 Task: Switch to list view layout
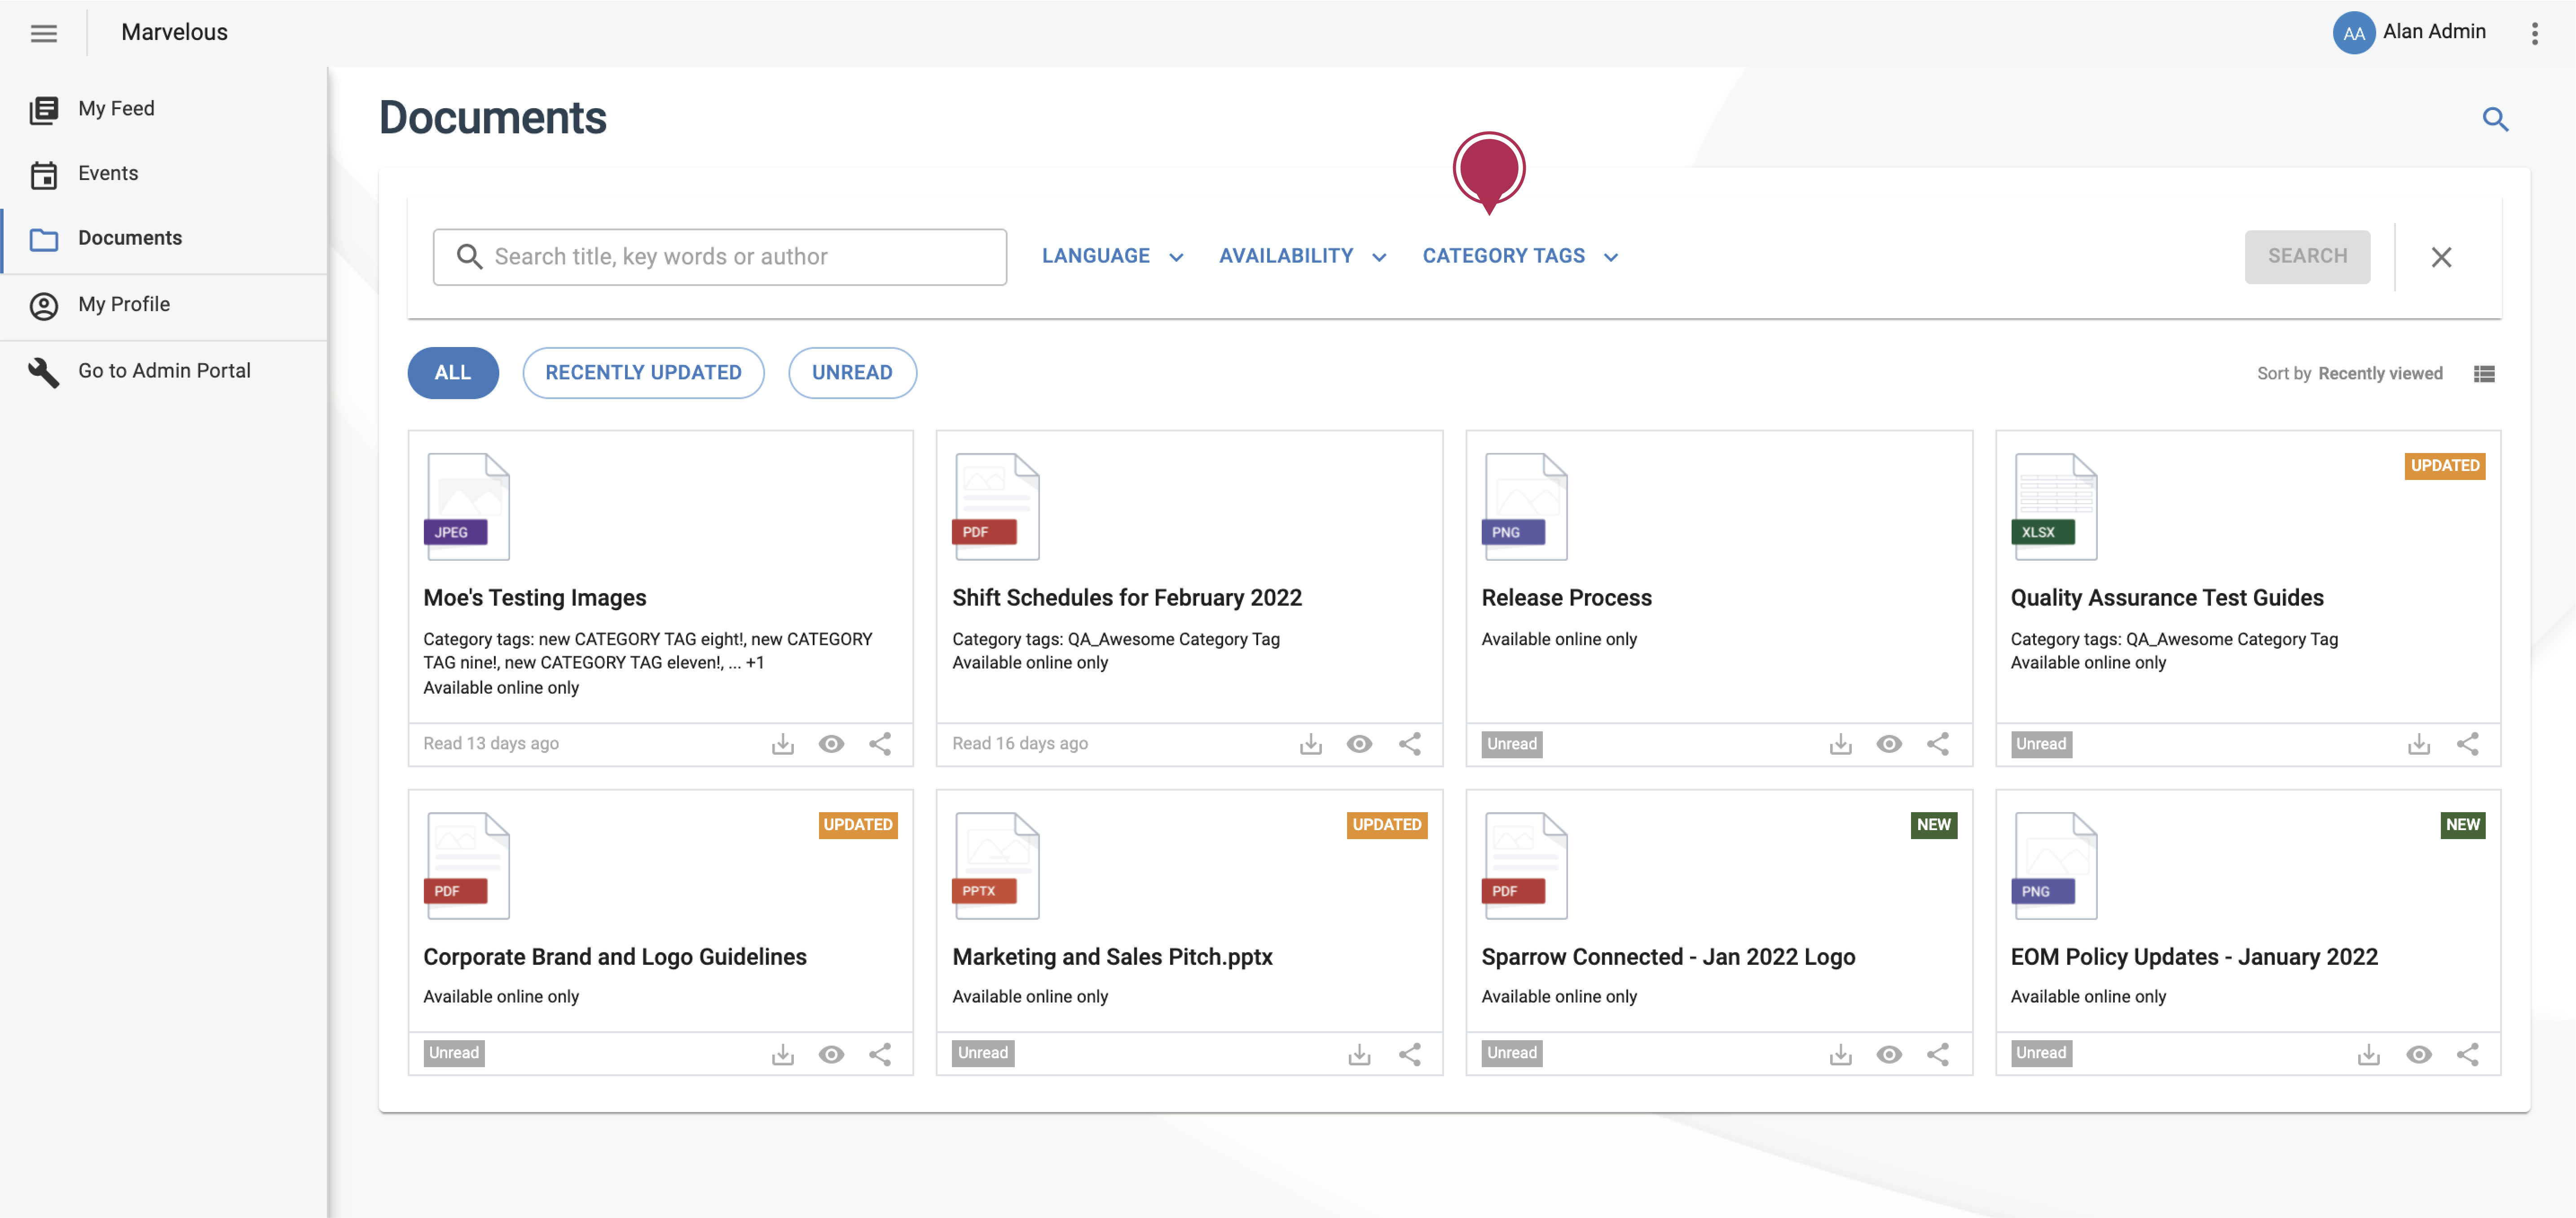coord(2484,374)
